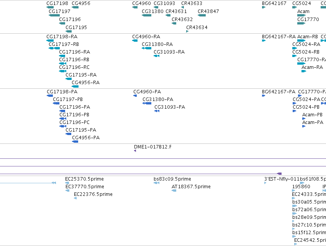The height and width of the screenshot is (246, 326).
Task: Select the EC25370.5prime EST label
Action: click(84, 179)
